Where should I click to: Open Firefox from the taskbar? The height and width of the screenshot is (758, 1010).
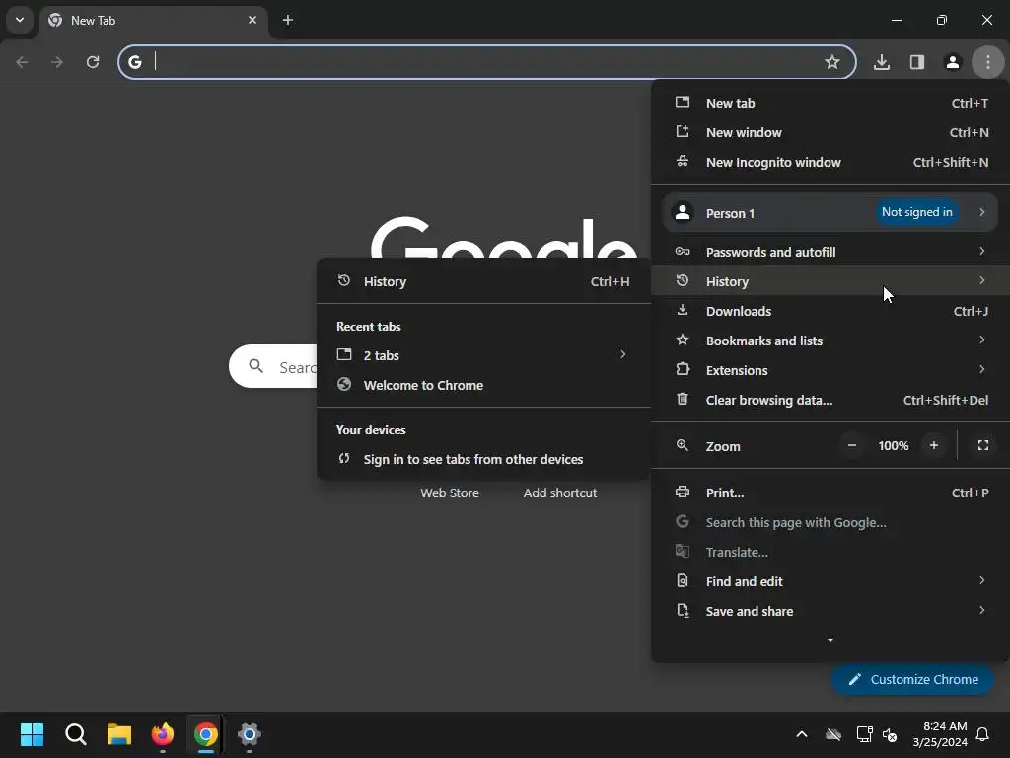[163, 734]
